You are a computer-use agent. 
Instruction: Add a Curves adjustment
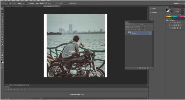coord(175,23)
